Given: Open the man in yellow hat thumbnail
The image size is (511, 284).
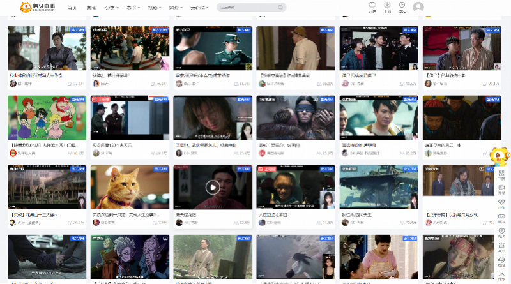Looking at the screenshot, I should [296, 49].
